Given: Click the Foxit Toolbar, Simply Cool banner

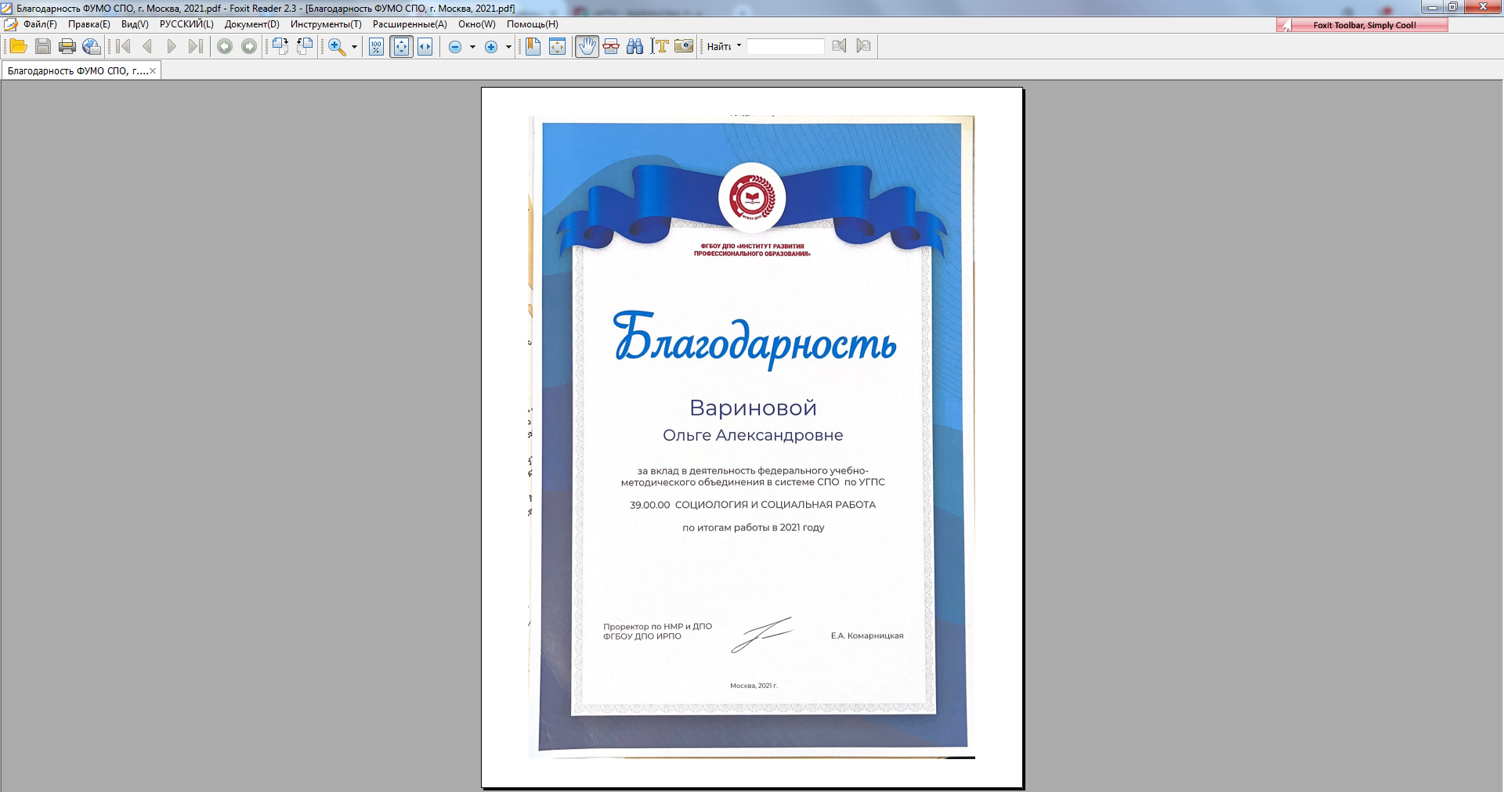Looking at the screenshot, I should coord(1364,25).
